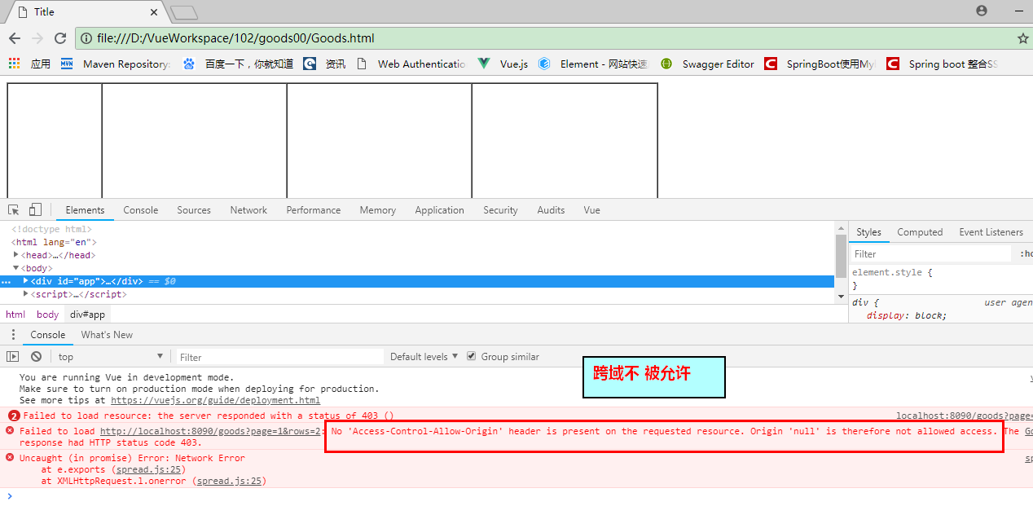Open the Vue.js bookmark

503,64
